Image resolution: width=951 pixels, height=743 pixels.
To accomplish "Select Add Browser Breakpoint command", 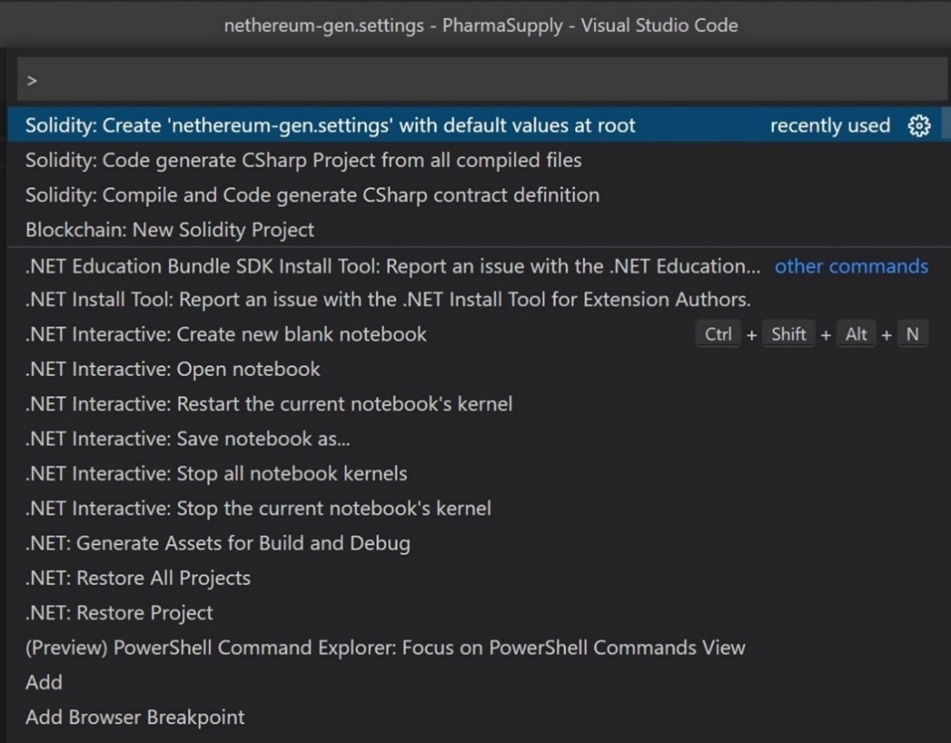I will point(135,717).
